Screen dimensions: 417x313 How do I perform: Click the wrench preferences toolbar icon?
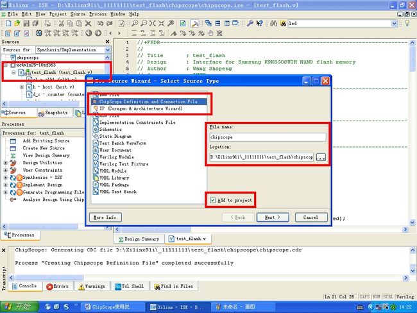pyautogui.click(x=250, y=23)
